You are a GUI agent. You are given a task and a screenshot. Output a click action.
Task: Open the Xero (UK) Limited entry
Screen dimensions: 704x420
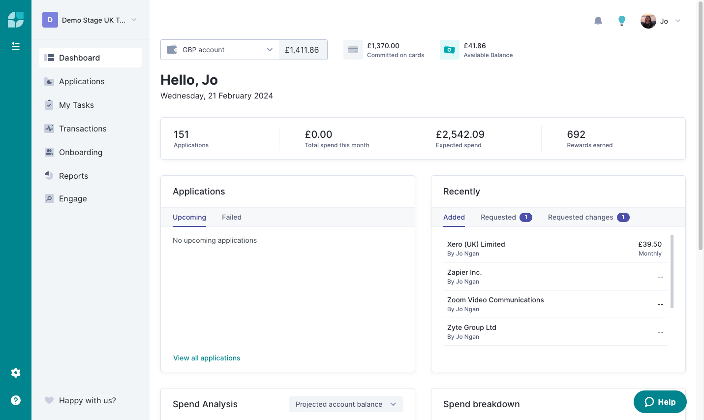point(555,249)
